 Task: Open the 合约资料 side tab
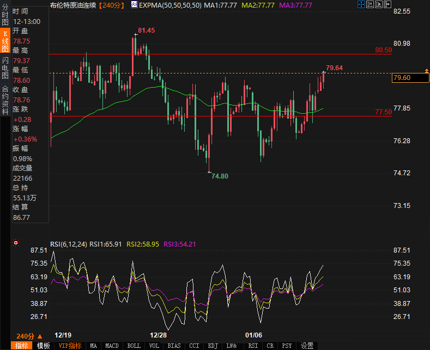pyautogui.click(x=5, y=97)
